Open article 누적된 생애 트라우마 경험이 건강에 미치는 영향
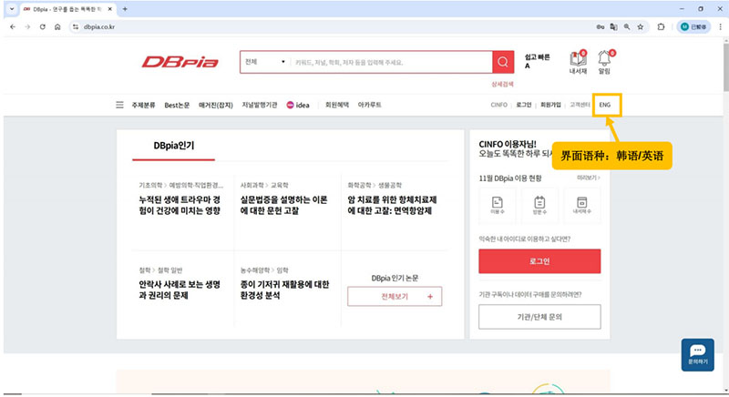Image resolution: width=729 pixels, height=397 pixels. click(180, 205)
